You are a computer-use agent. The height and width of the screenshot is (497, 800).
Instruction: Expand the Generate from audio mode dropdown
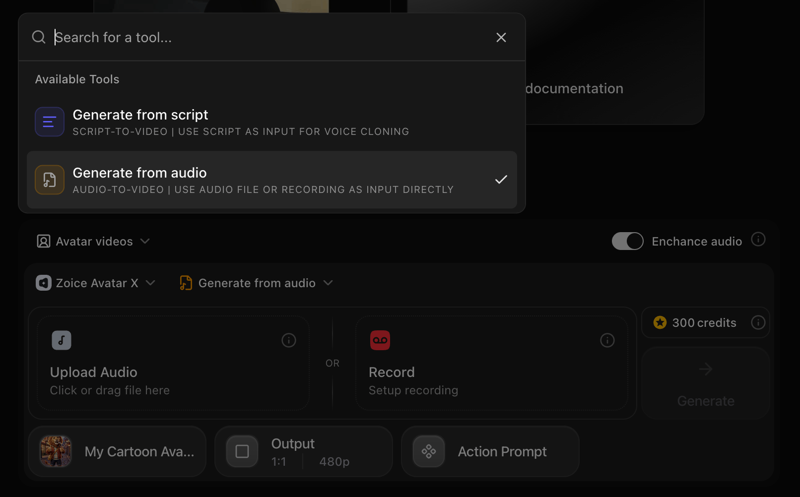[x=256, y=283]
